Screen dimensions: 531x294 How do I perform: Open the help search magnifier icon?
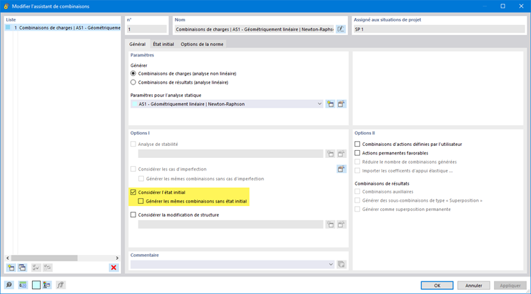coord(9,285)
